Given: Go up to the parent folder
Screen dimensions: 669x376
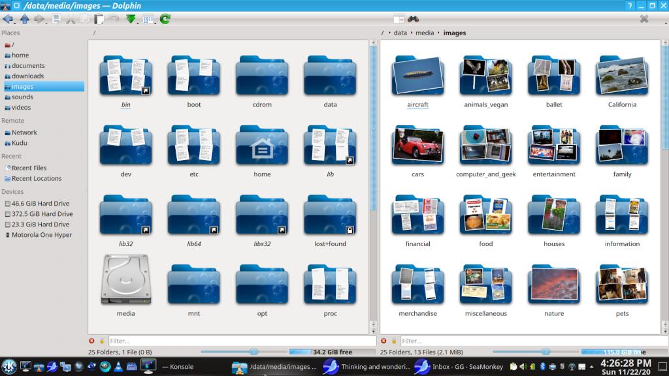Looking at the screenshot, I should [x=24, y=19].
